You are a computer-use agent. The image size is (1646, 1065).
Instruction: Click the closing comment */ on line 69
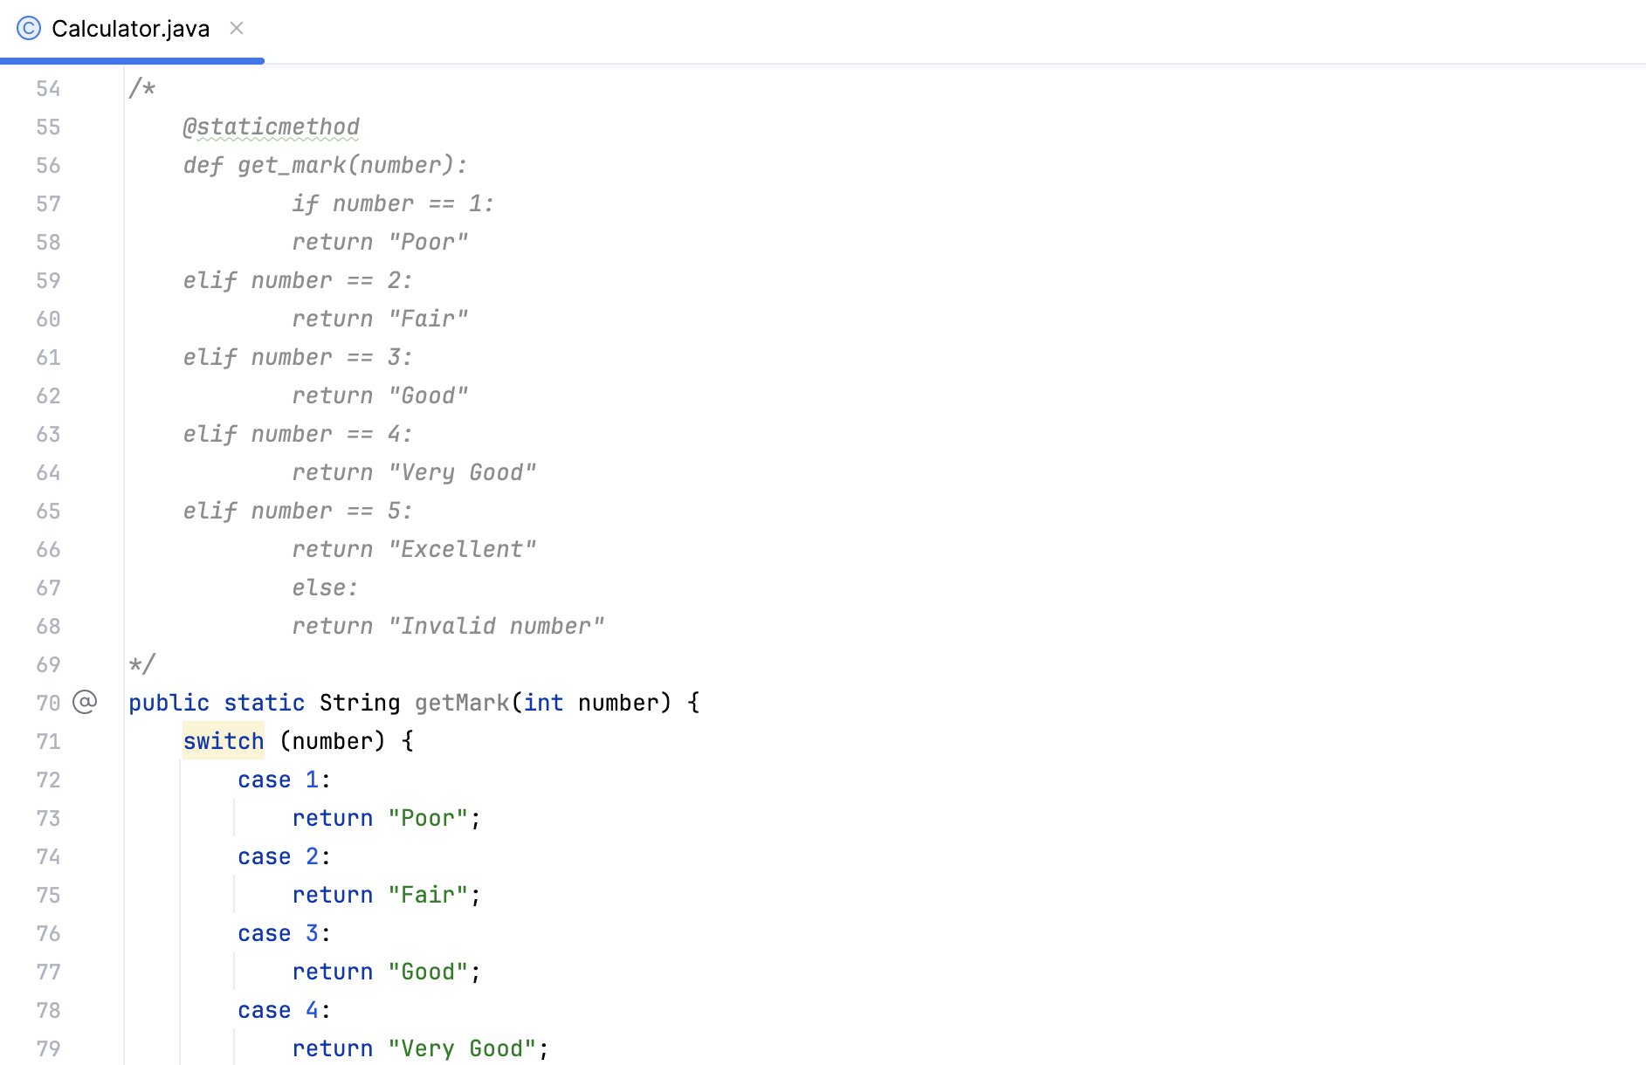pyautogui.click(x=141, y=664)
